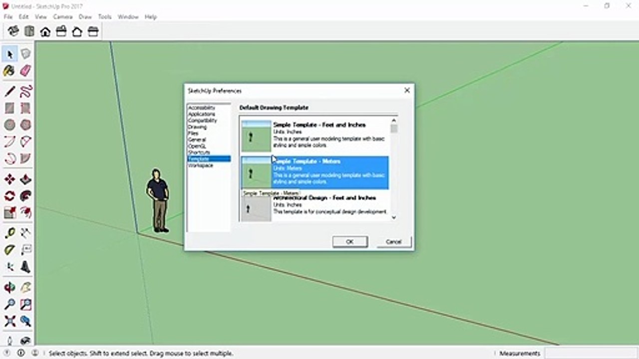The image size is (639, 359).
Task: Select the Paint Bucket tool
Action: click(x=9, y=71)
